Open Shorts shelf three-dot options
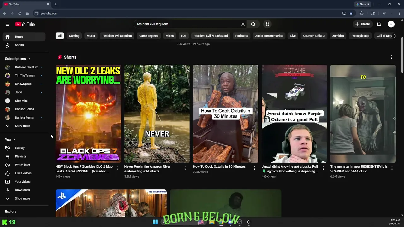Viewport: 404px width, 227px height. pos(391,57)
